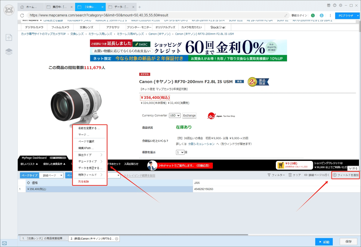The height and width of the screenshot is (247, 361).
Task: Click the 起動 start button
Action: [x=324, y=242]
